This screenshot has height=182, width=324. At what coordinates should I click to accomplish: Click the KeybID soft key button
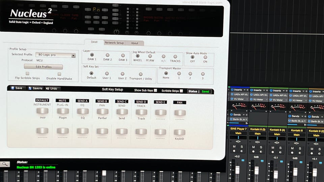(180, 132)
